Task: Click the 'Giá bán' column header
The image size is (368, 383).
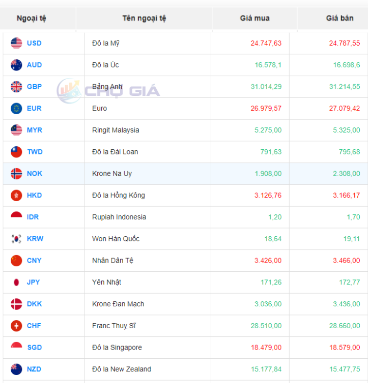Action: tap(340, 18)
